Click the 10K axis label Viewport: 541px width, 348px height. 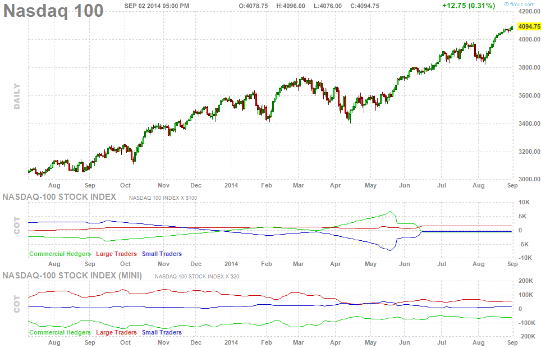point(524,202)
